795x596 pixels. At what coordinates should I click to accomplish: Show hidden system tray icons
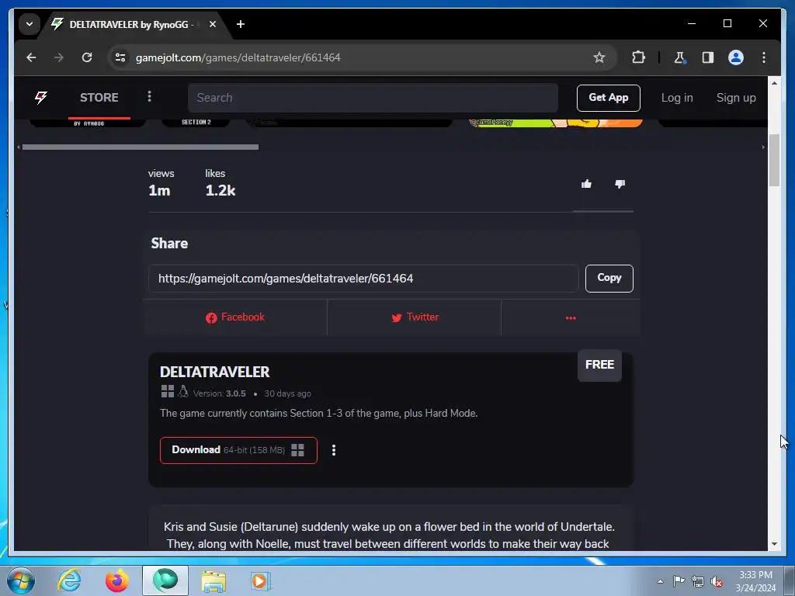pos(660,581)
